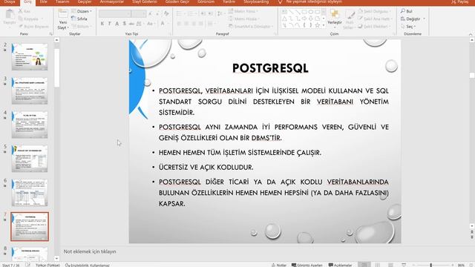
Task: Open the font size combo box
Action: pyautogui.click(x=139, y=14)
